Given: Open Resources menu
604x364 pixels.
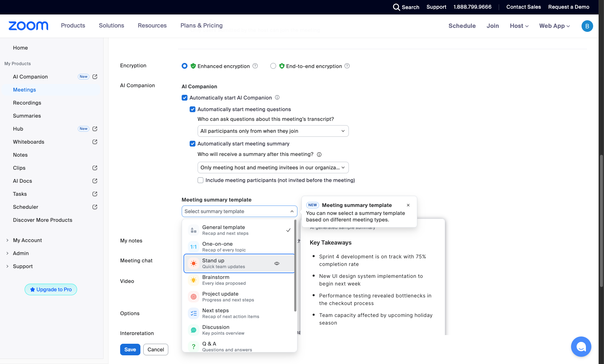Looking at the screenshot, I should tap(152, 25).
